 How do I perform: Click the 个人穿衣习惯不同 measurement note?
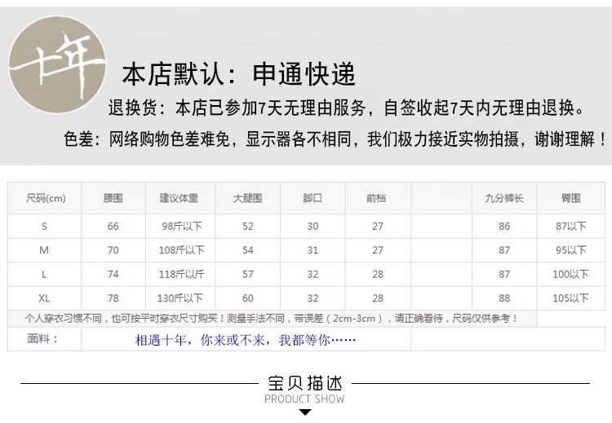click(x=272, y=319)
